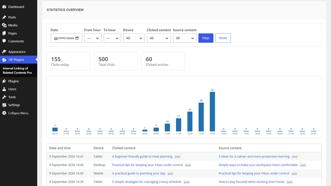Click the Appearance paintbrush icon
Screen dimensions: 331x186
(x=4, y=52)
